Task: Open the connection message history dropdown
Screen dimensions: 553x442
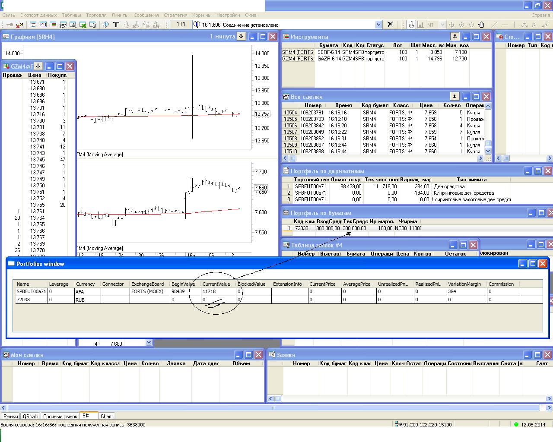Action: [x=378, y=25]
